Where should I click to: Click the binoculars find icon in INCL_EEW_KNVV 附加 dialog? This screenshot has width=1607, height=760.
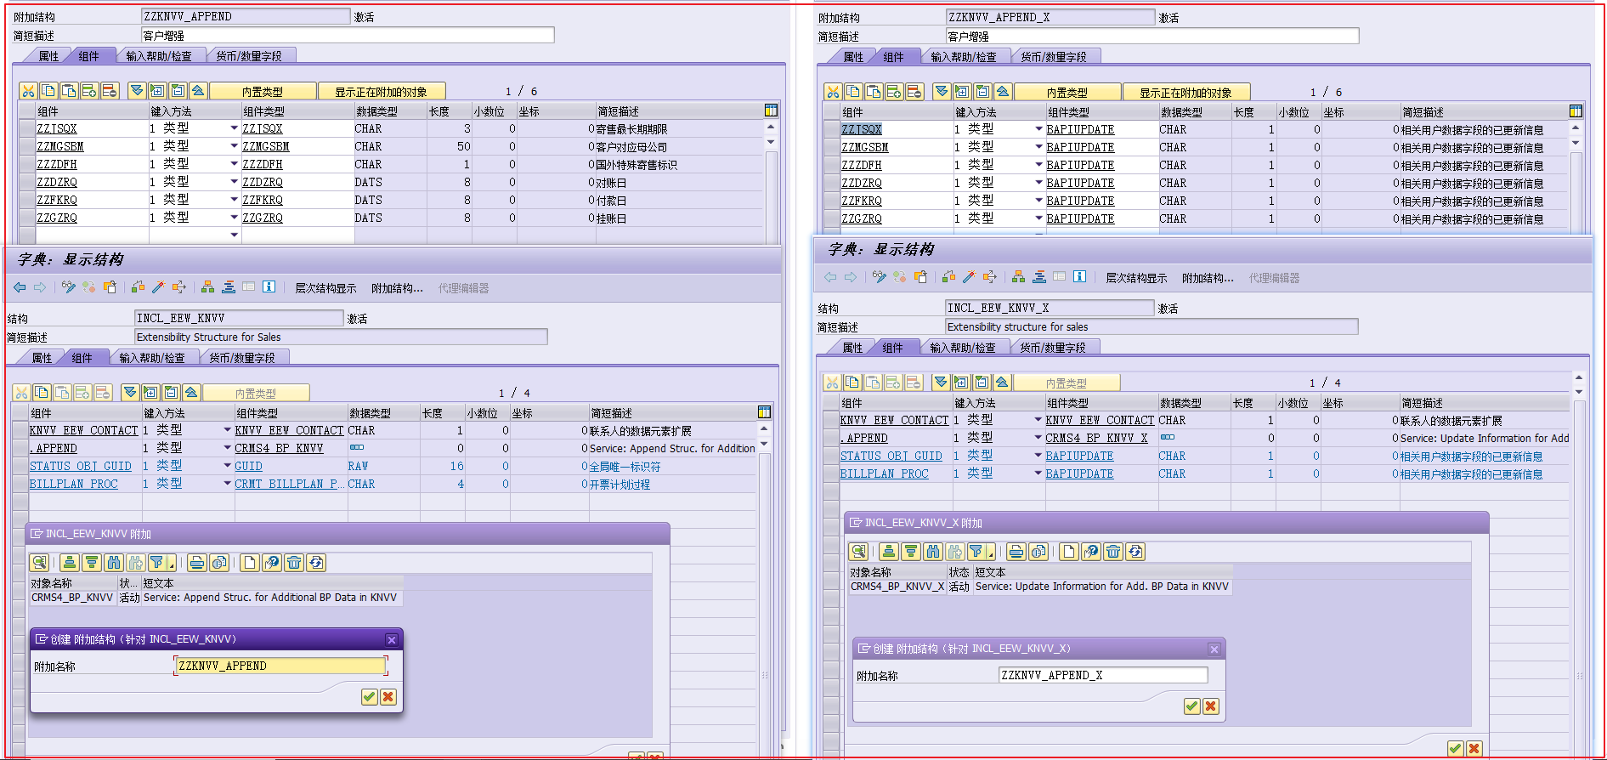[114, 562]
